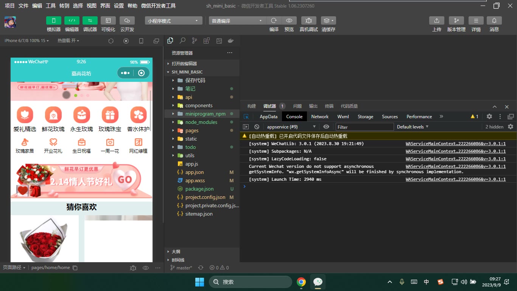Toggle the Editor panel button

click(x=72, y=20)
